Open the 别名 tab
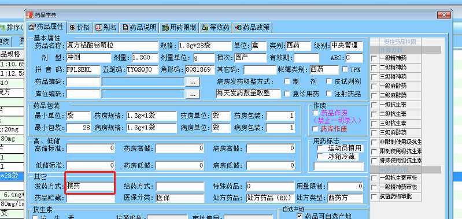This screenshot has height=219, width=462. tap(106, 27)
